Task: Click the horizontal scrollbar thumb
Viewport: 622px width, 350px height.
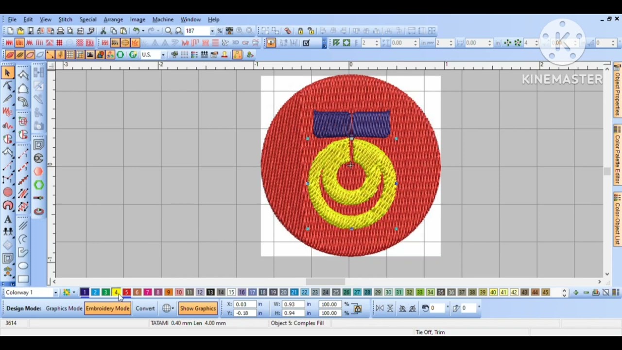Action: pyautogui.click(x=325, y=281)
